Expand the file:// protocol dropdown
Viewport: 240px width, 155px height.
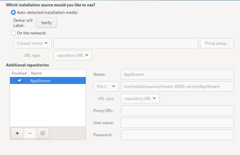tap(106, 86)
